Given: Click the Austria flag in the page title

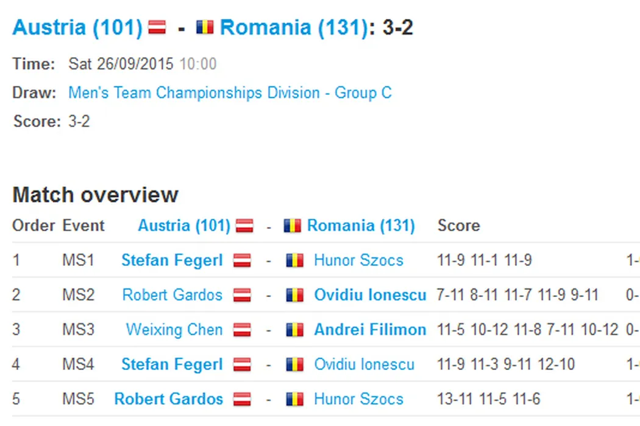Looking at the screenshot, I should [x=157, y=27].
